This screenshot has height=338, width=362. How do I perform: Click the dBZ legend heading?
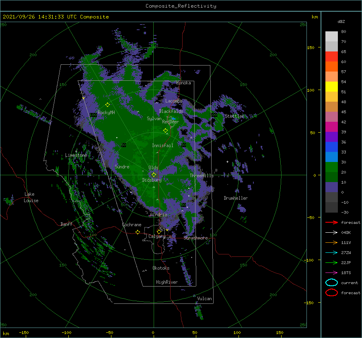(341, 21)
